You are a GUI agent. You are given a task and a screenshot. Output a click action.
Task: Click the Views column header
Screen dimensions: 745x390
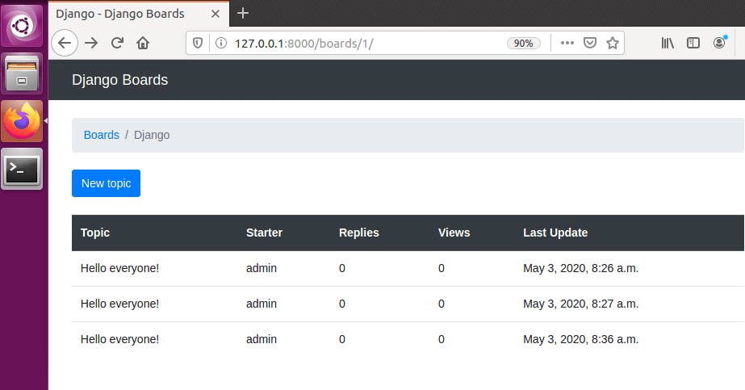click(x=454, y=233)
